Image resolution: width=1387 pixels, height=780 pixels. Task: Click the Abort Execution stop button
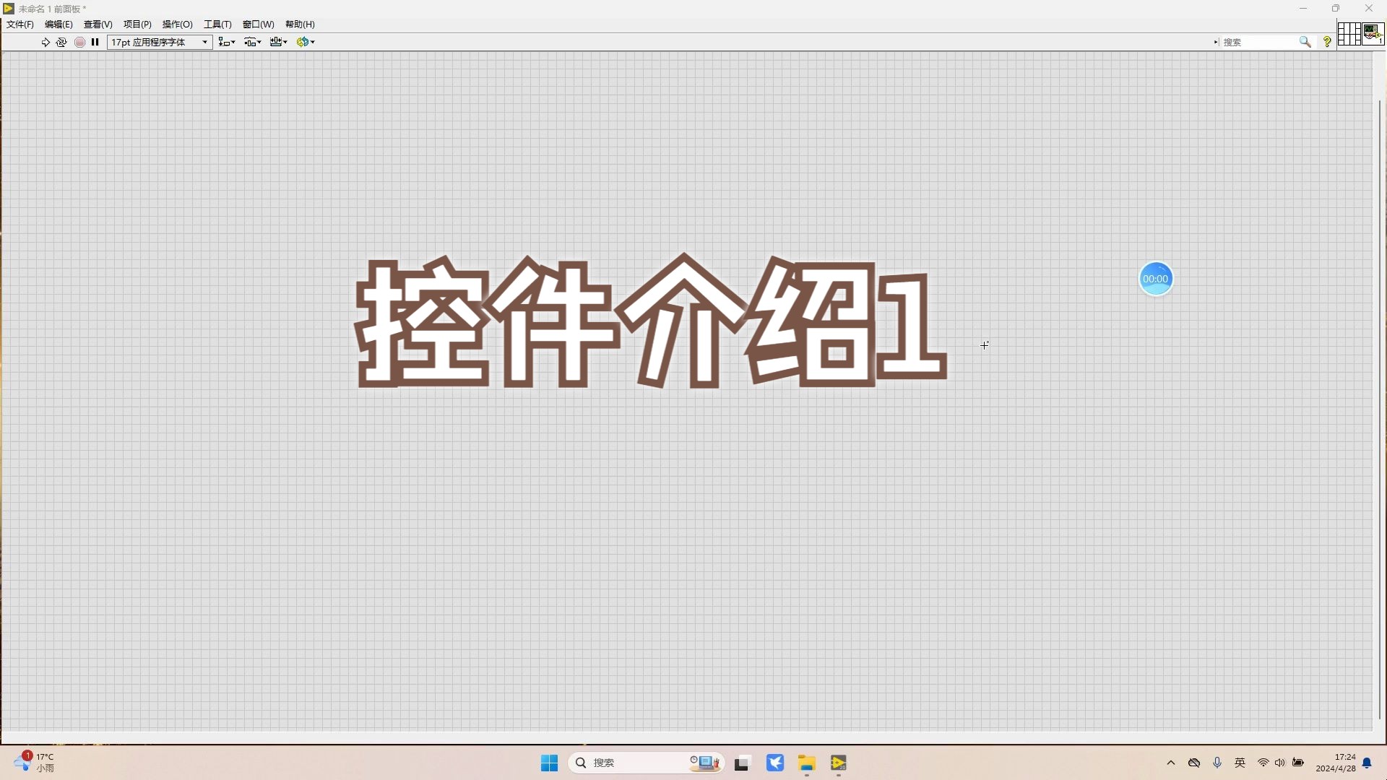(79, 42)
